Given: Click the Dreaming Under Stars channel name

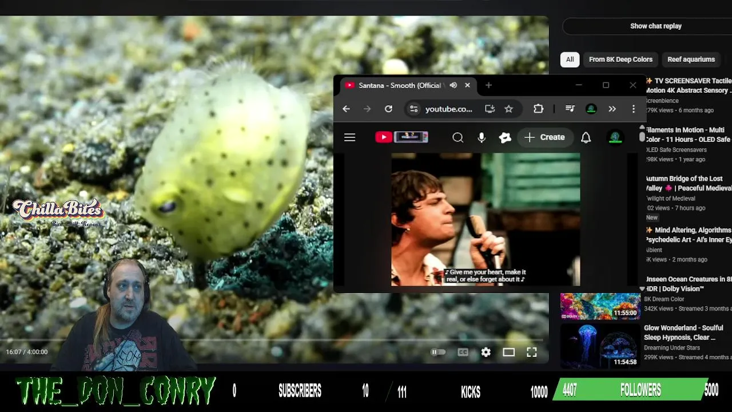Looking at the screenshot, I should 672,347.
